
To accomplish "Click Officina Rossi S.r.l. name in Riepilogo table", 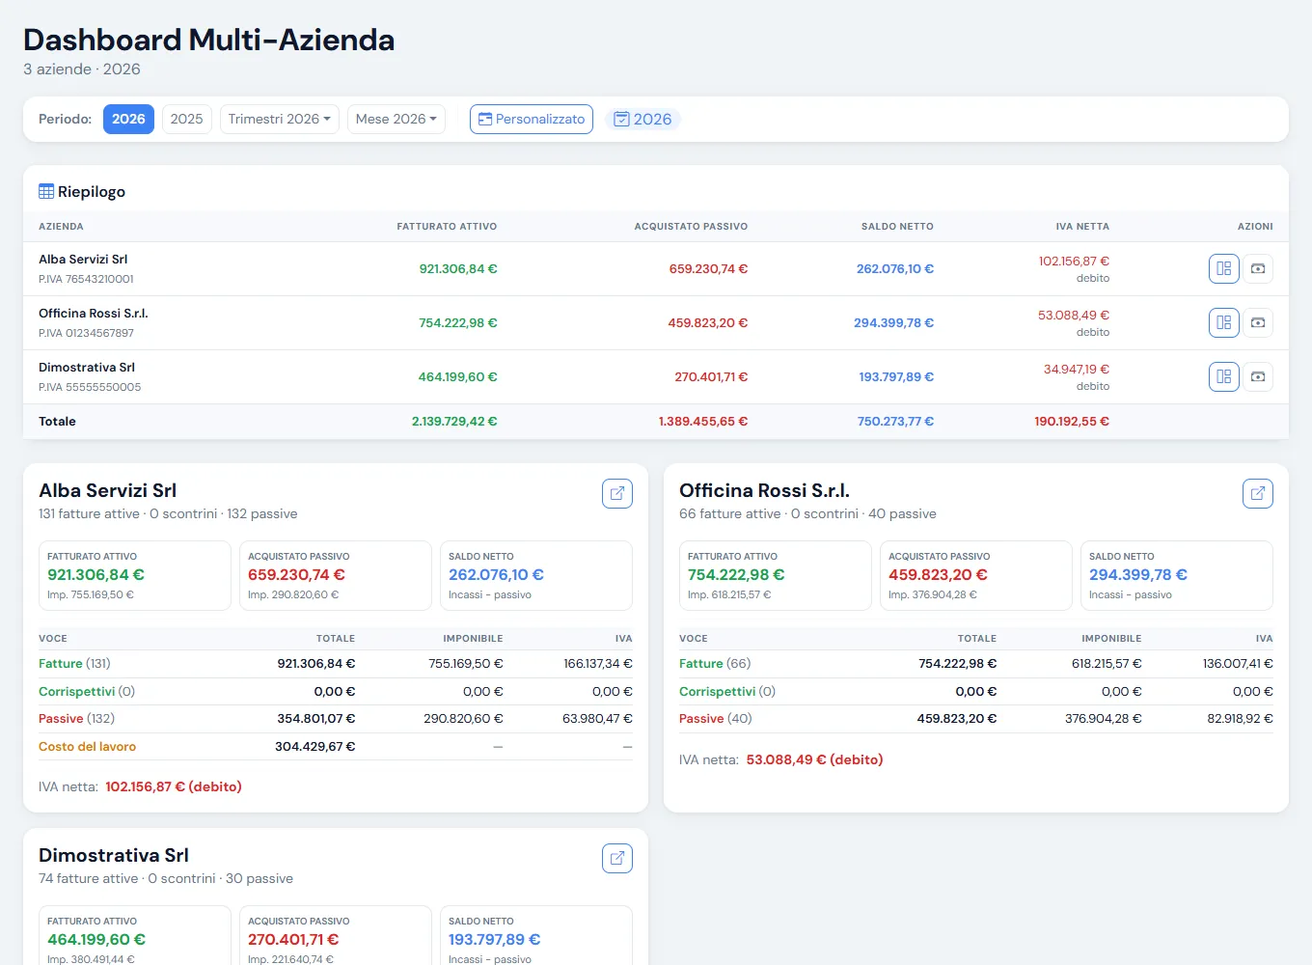I will [x=94, y=314].
